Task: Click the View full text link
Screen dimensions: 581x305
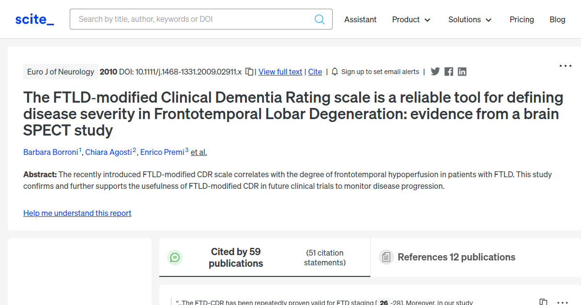Action: (280, 72)
